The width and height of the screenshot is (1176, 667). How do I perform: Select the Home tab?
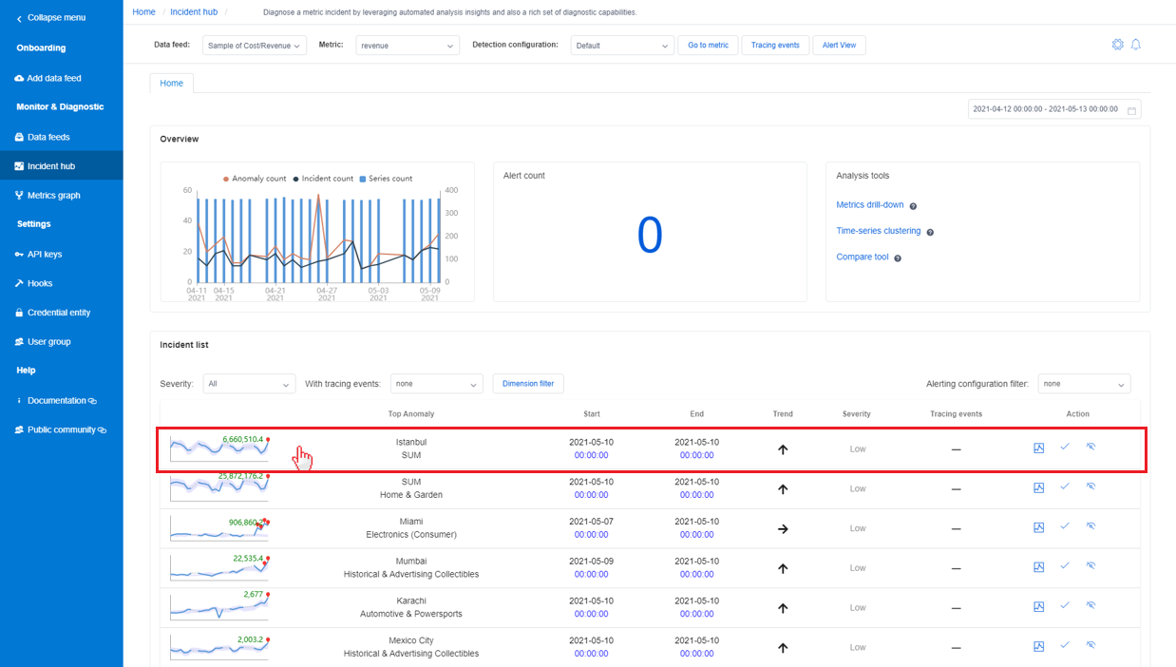coord(171,84)
